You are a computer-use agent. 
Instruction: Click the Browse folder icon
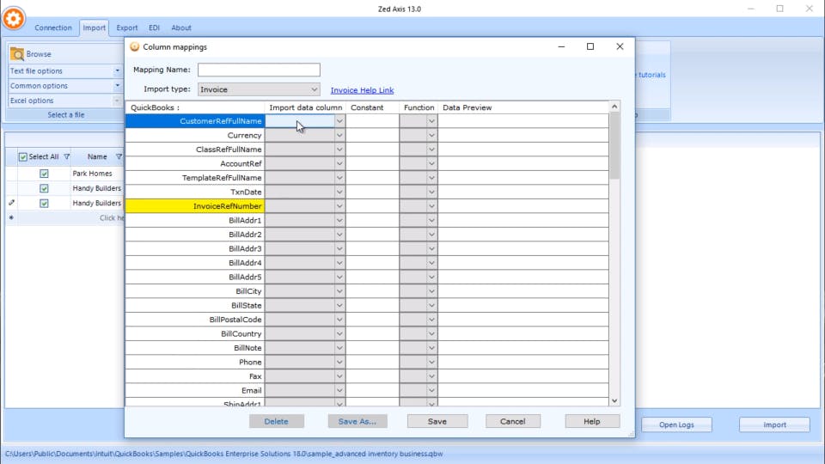tap(17, 53)
